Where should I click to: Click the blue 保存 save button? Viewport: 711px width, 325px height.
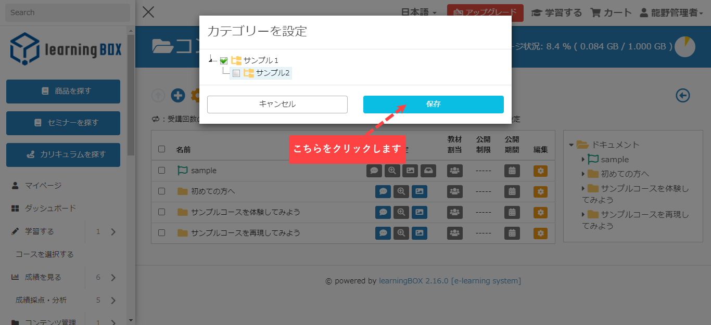pos(433,104)
